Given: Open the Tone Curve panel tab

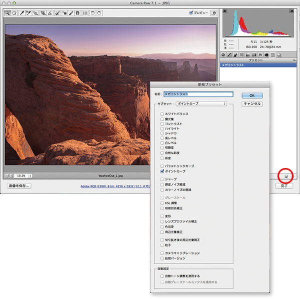Looking at the screenshot, I should pos(229,54).
